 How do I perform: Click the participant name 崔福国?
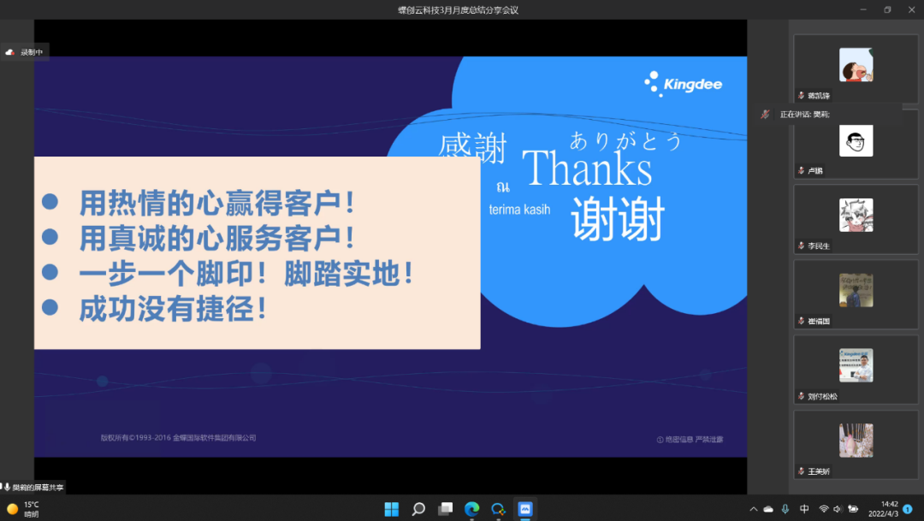click(x=819, y=321)
